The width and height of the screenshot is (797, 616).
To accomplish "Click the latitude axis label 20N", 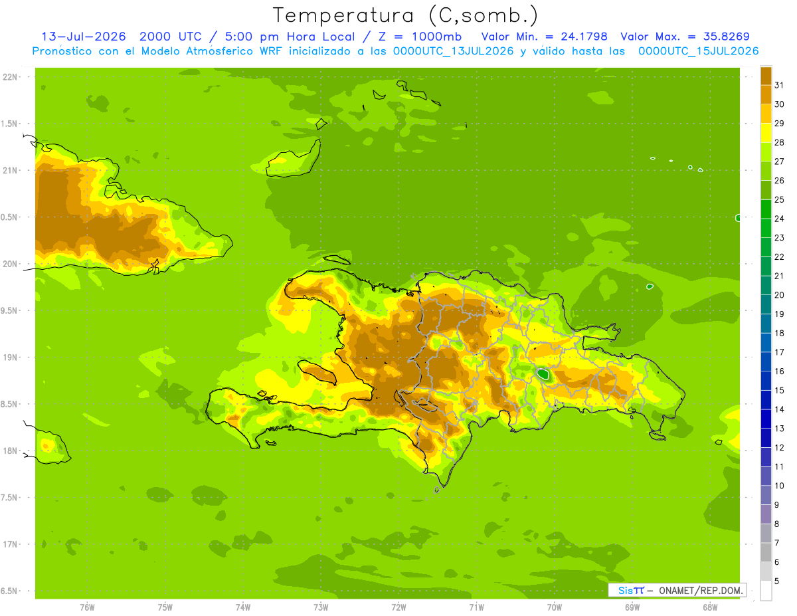I will (11, 264).
